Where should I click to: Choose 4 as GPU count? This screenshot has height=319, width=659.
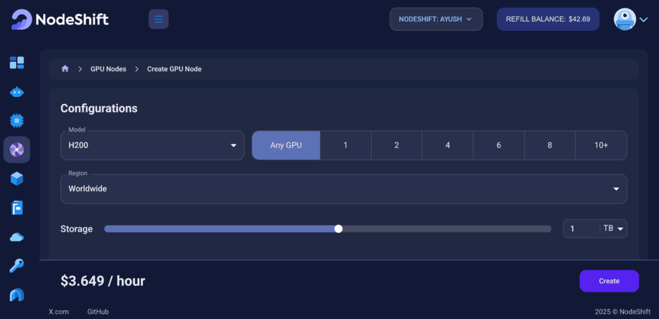[x=447, y=145]
